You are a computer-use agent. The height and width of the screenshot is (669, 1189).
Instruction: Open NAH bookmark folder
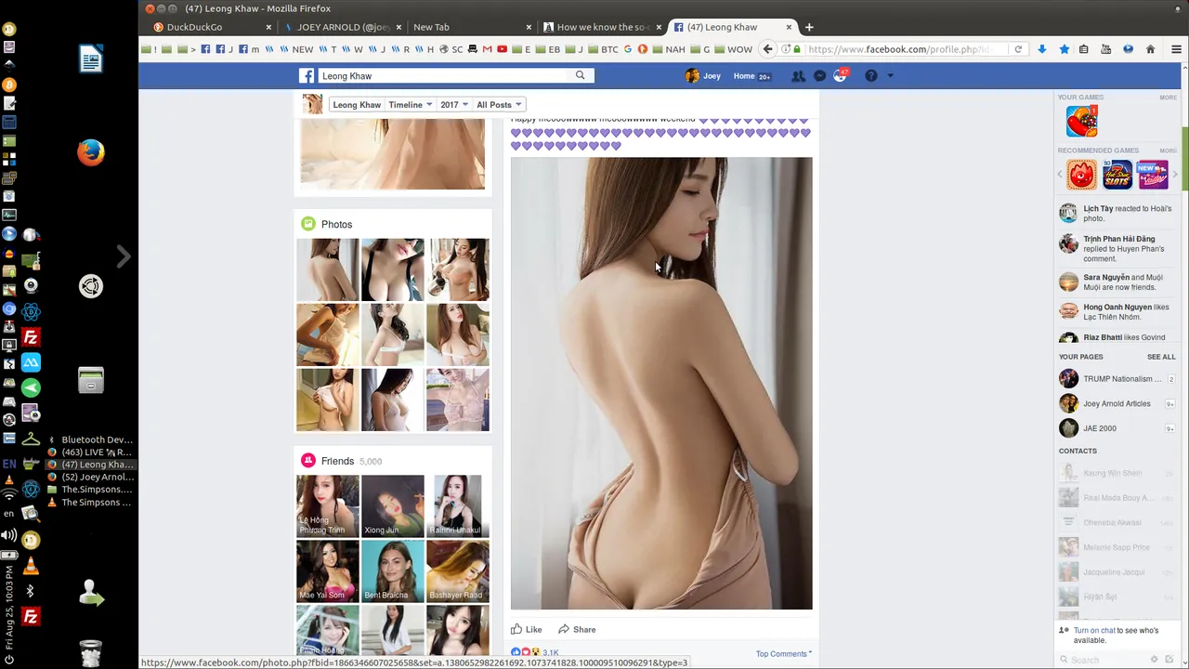click(x=669, y=49)
